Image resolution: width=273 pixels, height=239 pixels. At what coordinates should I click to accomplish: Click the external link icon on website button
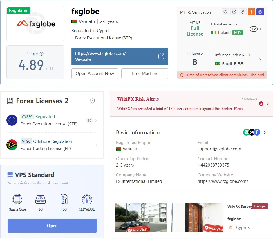point(161,56)
